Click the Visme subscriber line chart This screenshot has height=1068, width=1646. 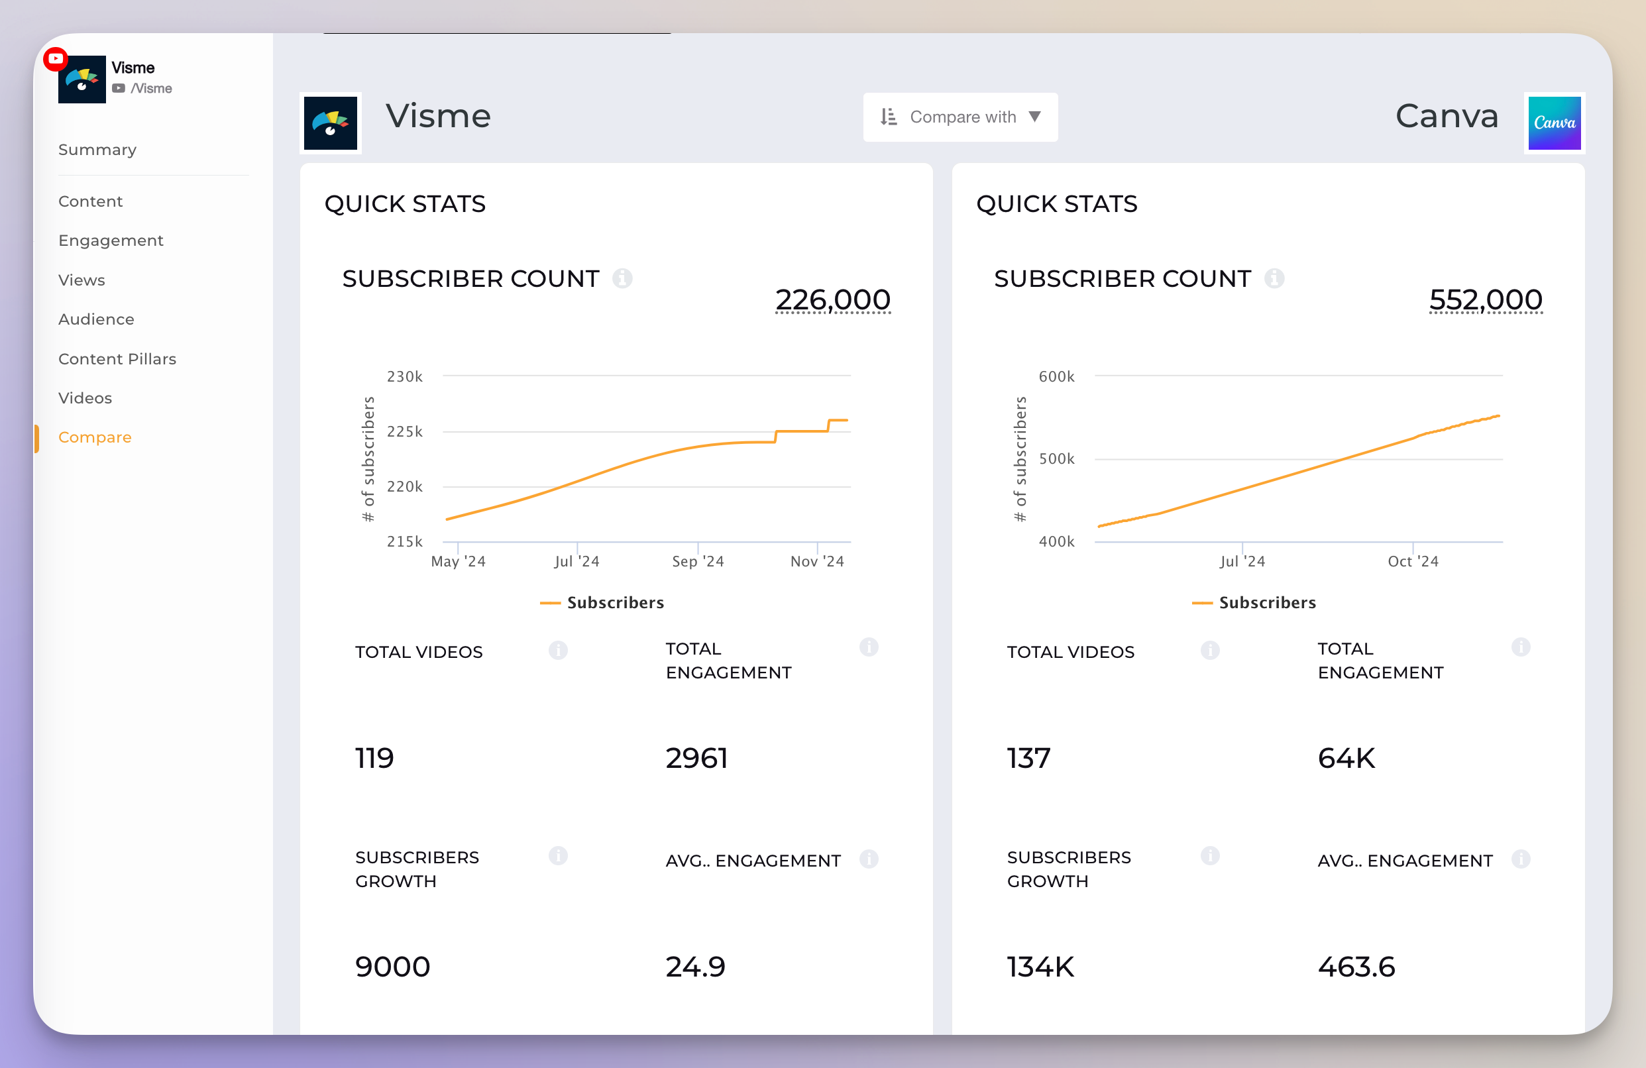click(x=647, y=459)
